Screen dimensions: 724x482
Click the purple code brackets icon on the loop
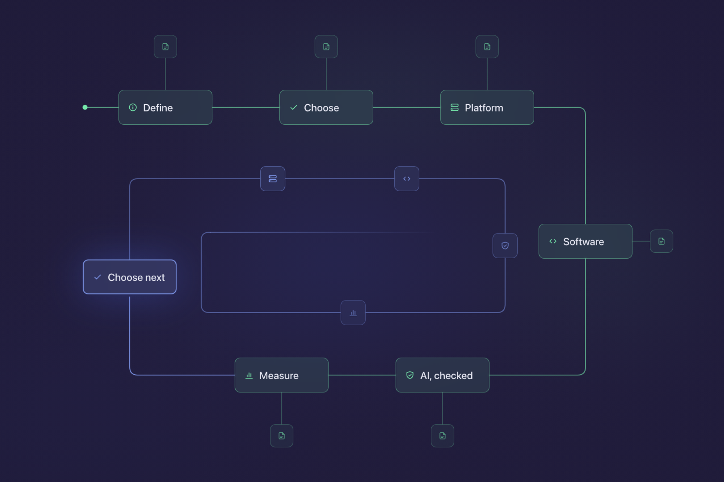pos(406,178)
